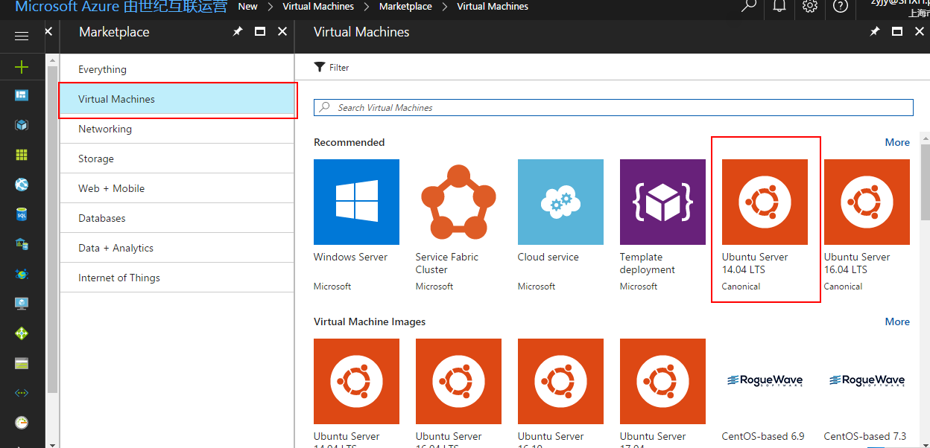Viewport: 930px width, 448px height.
Task: Close the Marketplace blade
Action: coord(282,31)
